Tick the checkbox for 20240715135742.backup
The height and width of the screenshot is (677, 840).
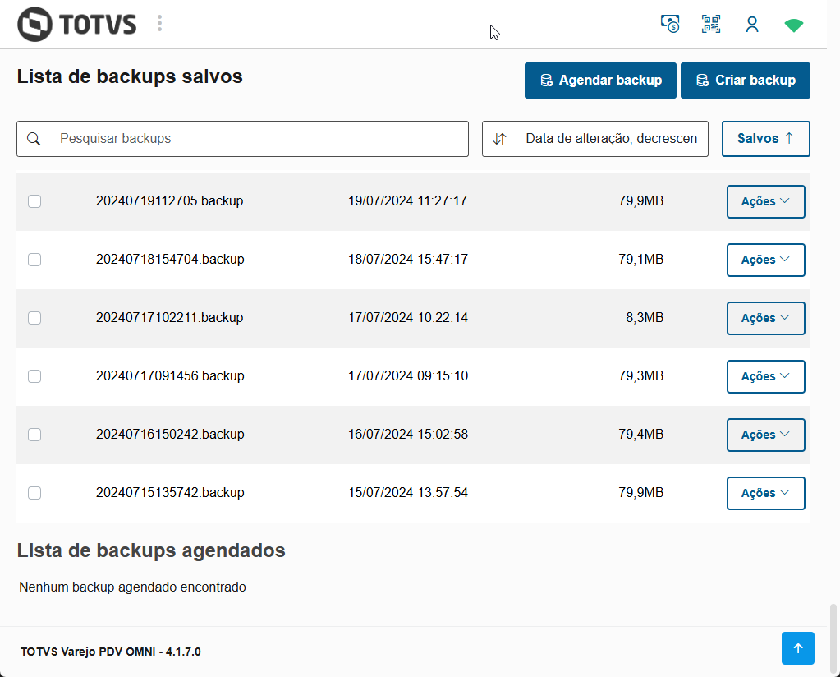[x=34, y=493]
